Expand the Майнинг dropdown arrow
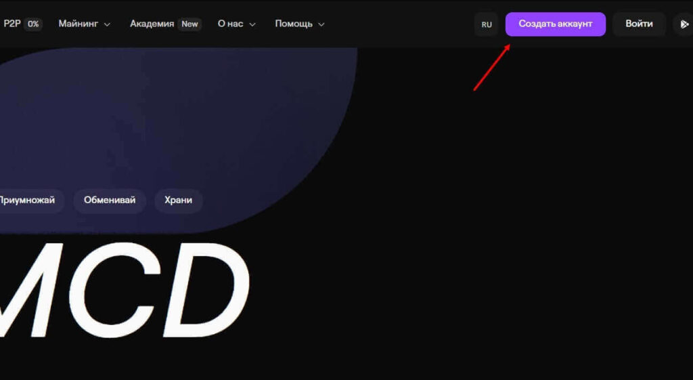The image size is (693, 380). [107, 24]
